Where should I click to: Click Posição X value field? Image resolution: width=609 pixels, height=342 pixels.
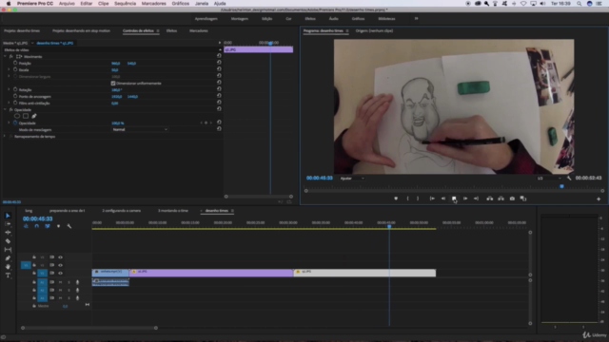116,64
